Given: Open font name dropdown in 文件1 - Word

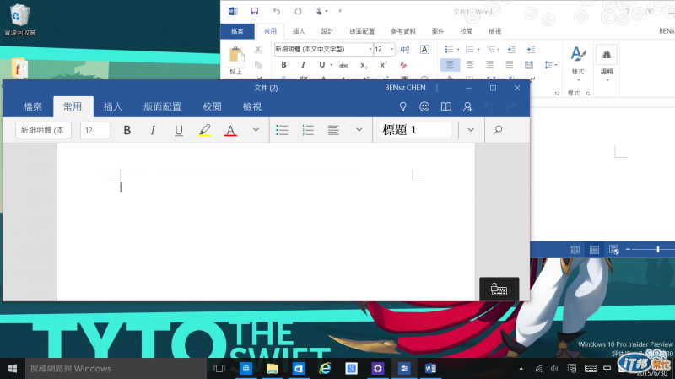Looking at the screenshot, I should 370,50.
